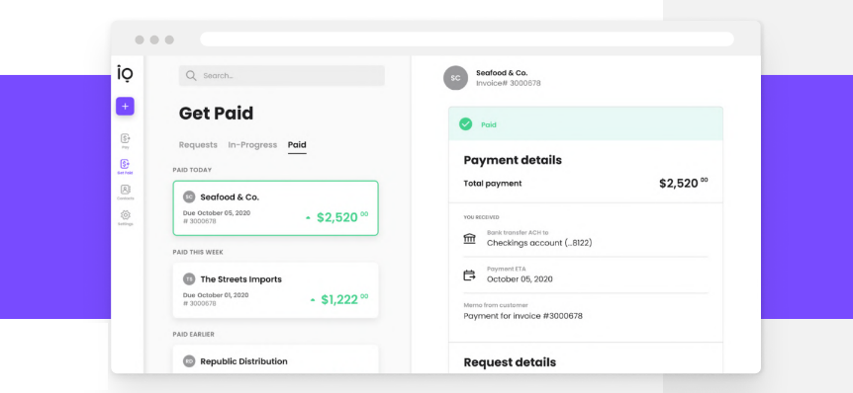The width and height of the screenshot is (853, 393).
Task: Click the 'Payment details' heading
Action: click(x=513, y=160)
